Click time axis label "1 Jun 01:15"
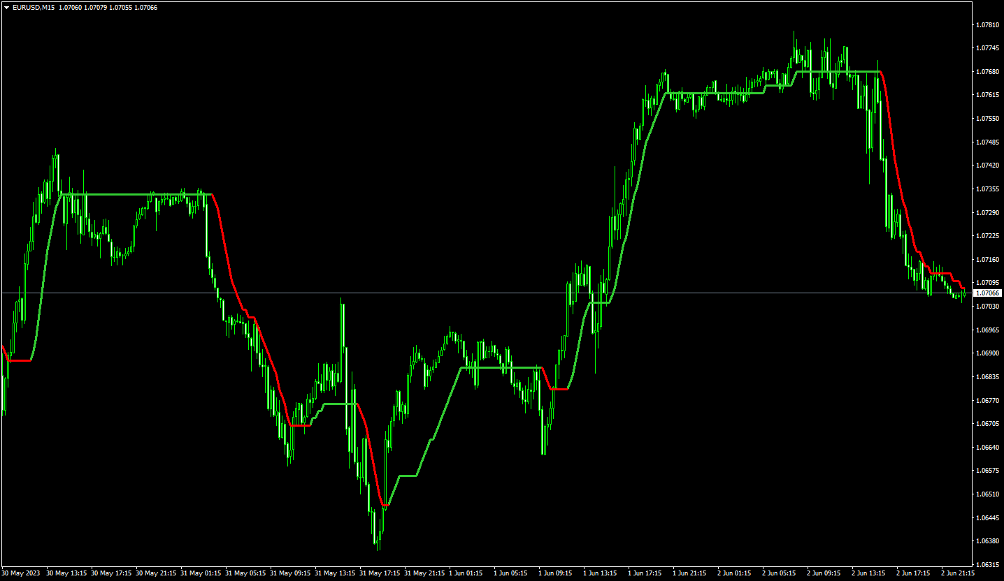 click(467, 573)
